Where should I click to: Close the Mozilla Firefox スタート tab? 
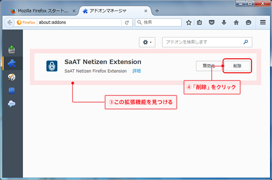click(74, 11)
